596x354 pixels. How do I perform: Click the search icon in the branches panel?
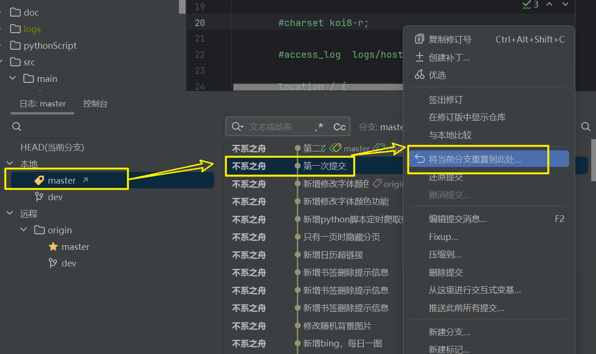pyautogui.click(x=17, y=126)
